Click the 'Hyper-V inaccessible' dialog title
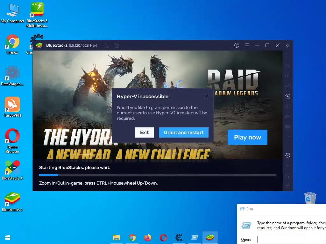The image size is (326, 244). pos(143,97)
